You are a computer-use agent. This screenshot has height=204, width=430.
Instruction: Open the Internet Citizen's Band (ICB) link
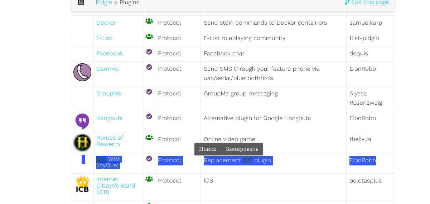[x=116, y=186]
